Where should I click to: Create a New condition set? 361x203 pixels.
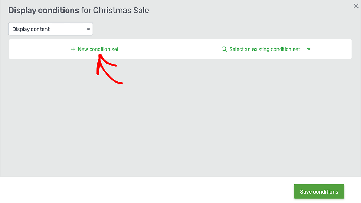coord(94,49)
